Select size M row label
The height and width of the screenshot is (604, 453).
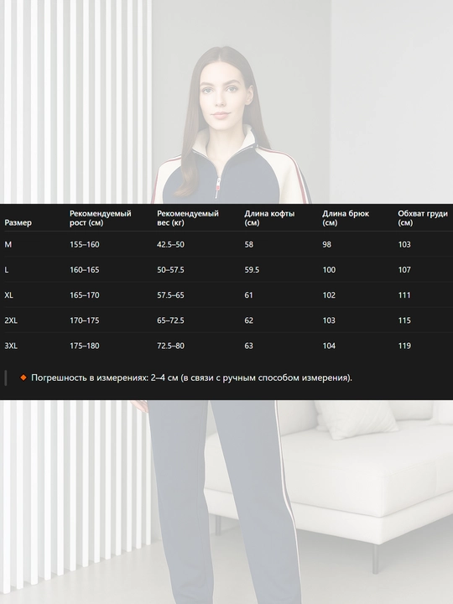click(8, 244)
